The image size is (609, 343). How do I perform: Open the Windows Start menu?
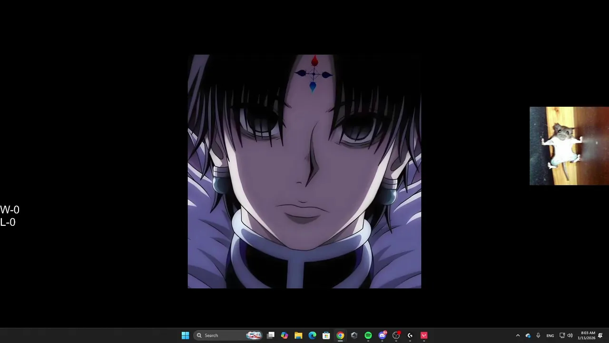click(185, 335)
